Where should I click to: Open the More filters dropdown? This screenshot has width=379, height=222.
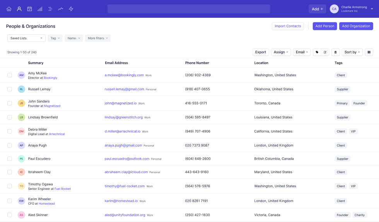pos(97,38)
